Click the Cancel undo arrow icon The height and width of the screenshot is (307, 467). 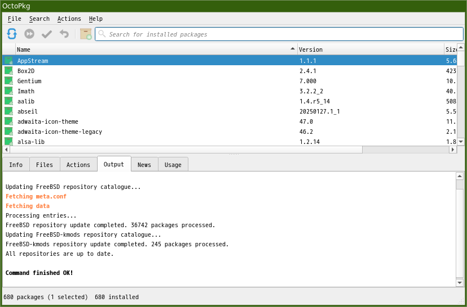click(x=64, y=34)
